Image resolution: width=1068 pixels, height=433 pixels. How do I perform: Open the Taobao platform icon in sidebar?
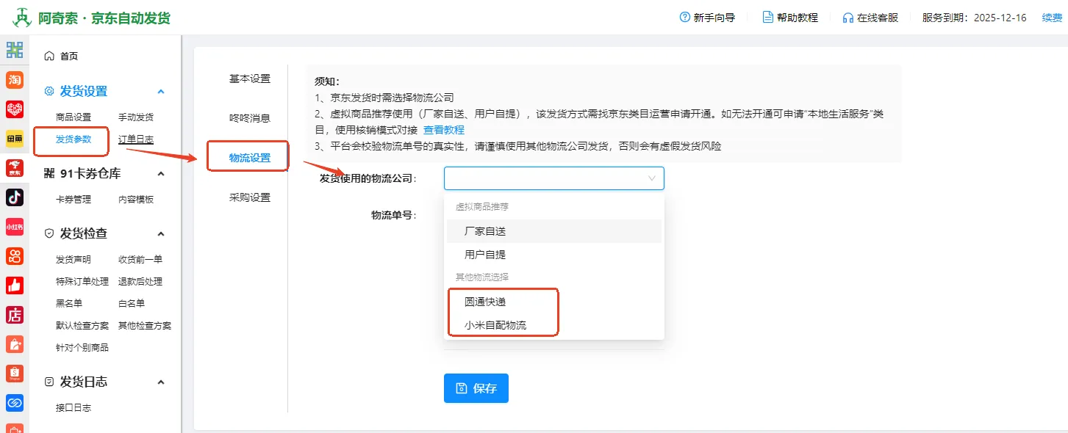click(15, 79)
